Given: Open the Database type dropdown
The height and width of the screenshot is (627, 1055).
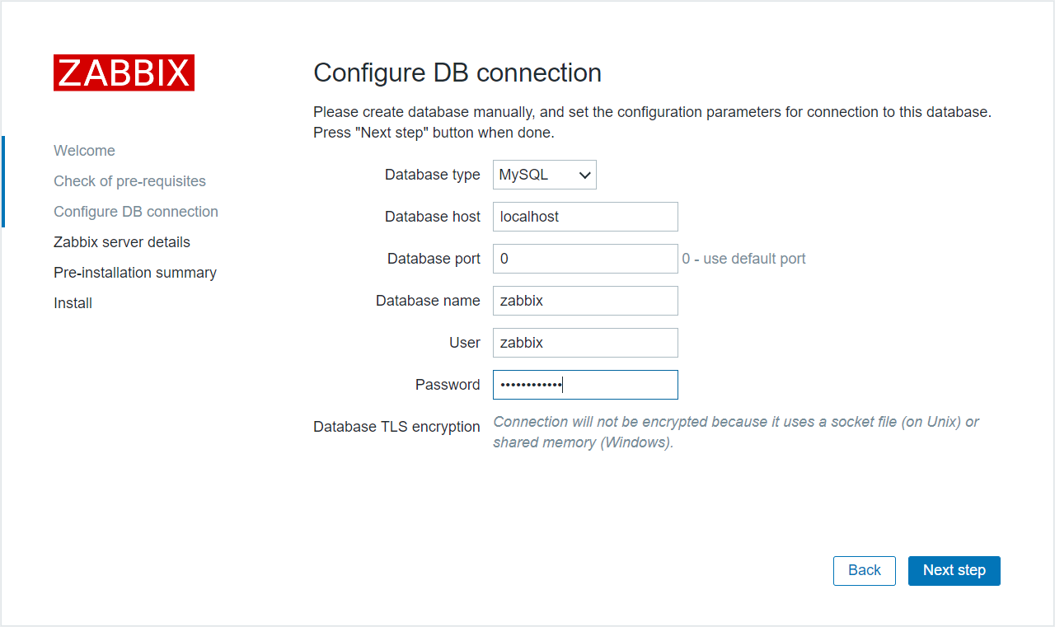Looking at the screenshot, I should (544, 175).
